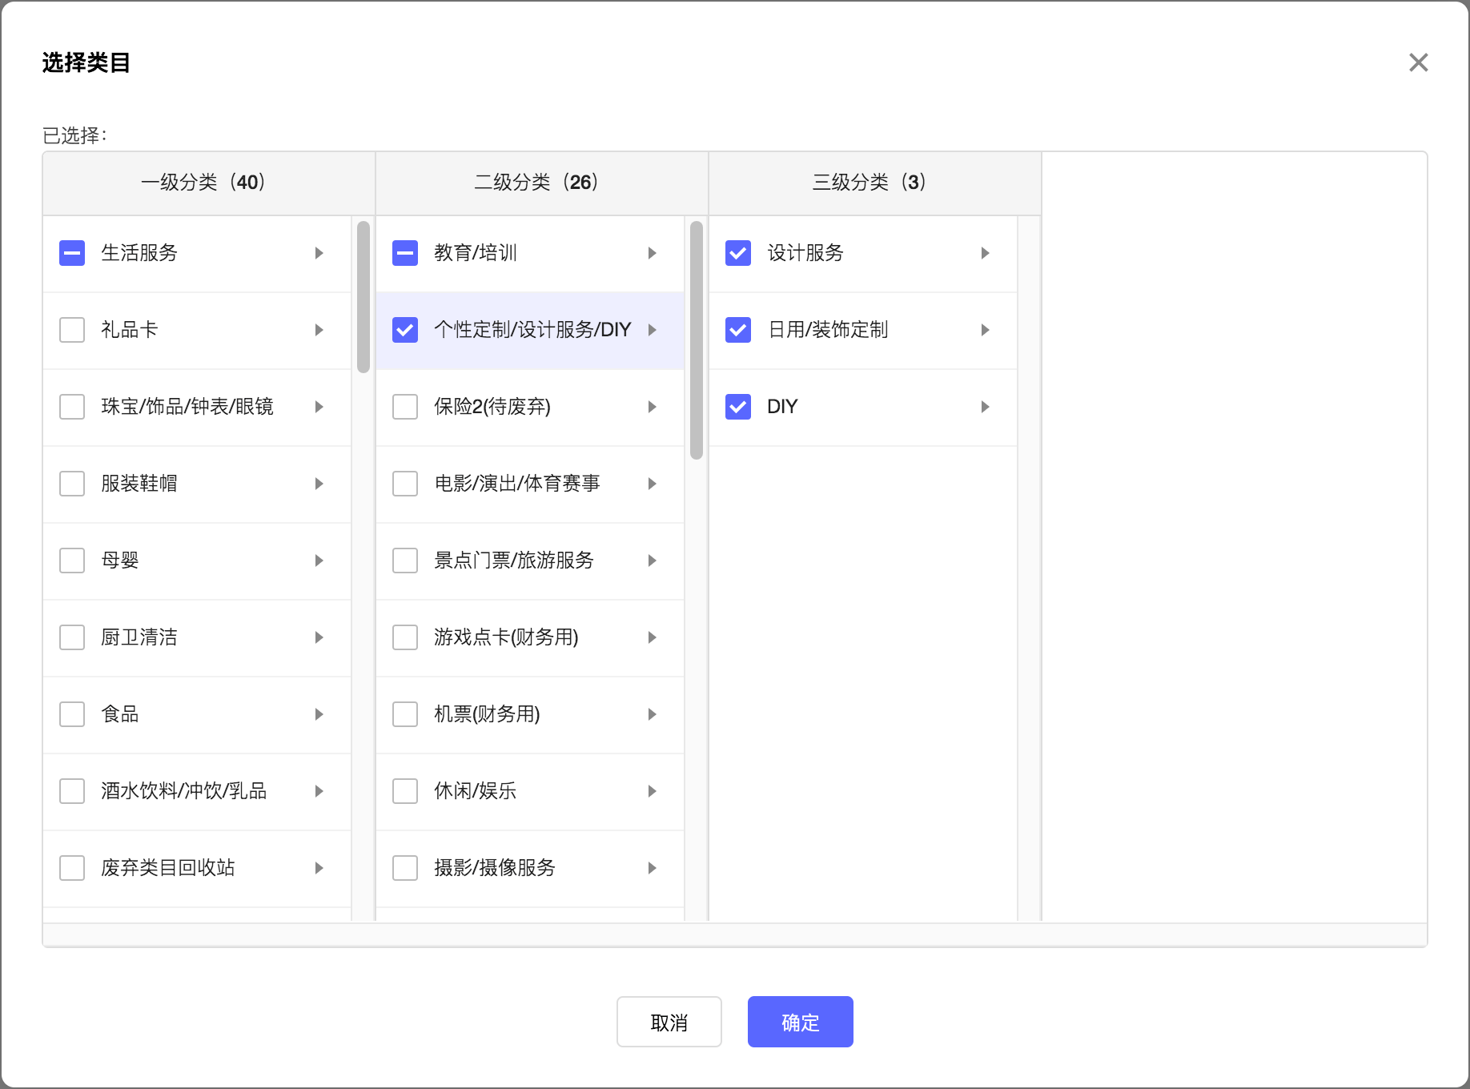The image size is (1470, 1089).
Task: Confirm selection with the 确定 button
Action: tap(801, 1022)
